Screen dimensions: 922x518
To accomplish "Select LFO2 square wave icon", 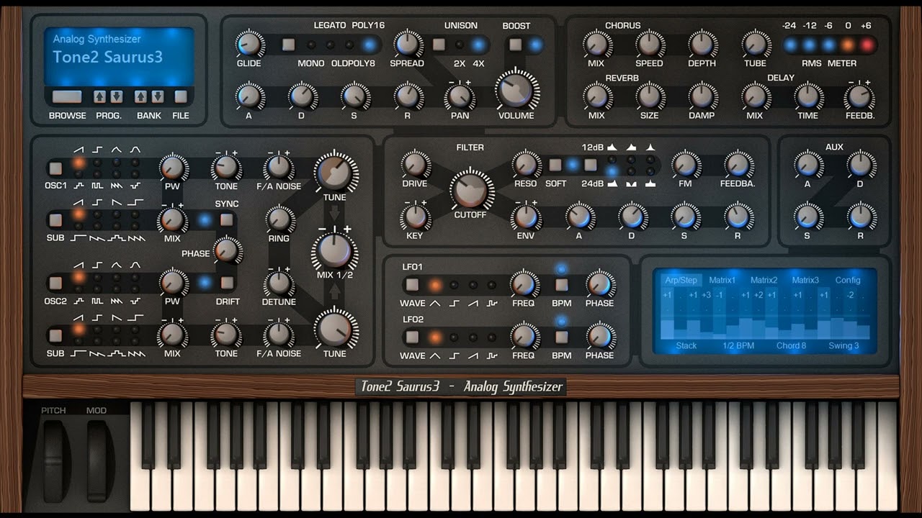I will 455,355.
